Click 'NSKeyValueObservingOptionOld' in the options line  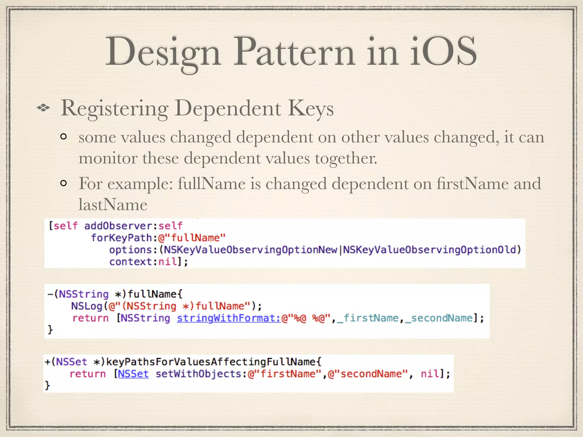pos(430,250)
